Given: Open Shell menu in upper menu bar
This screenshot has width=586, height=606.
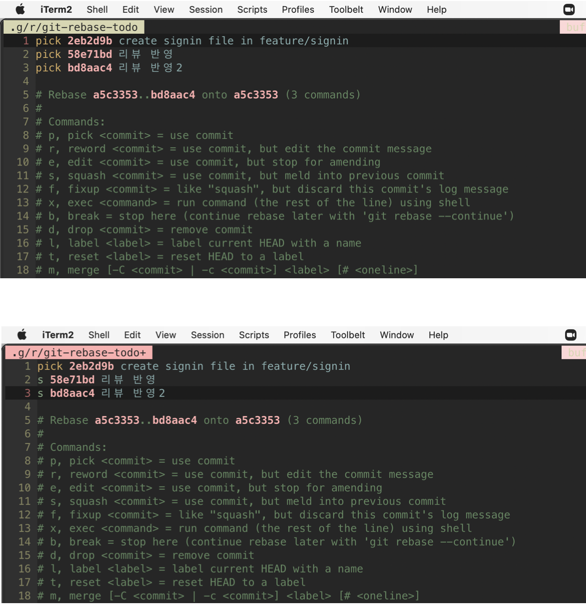Looking at the screenshot, I should coord(97,10).
